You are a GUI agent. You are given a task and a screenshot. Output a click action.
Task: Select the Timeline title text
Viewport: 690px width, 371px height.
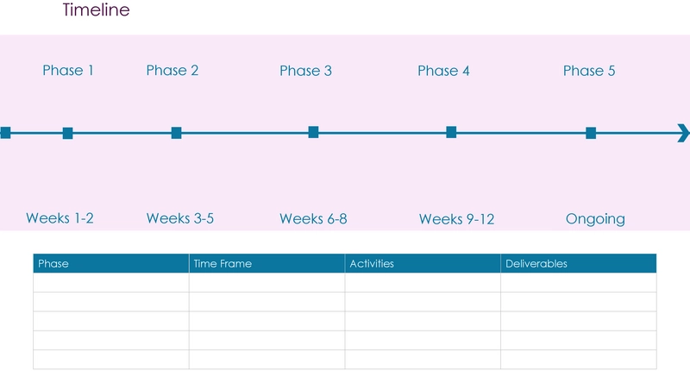click(x=96, y=9)
